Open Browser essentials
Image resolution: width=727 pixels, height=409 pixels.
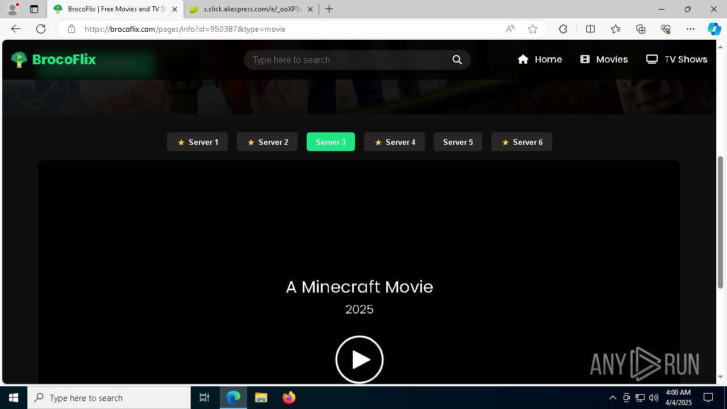(666, 29)
